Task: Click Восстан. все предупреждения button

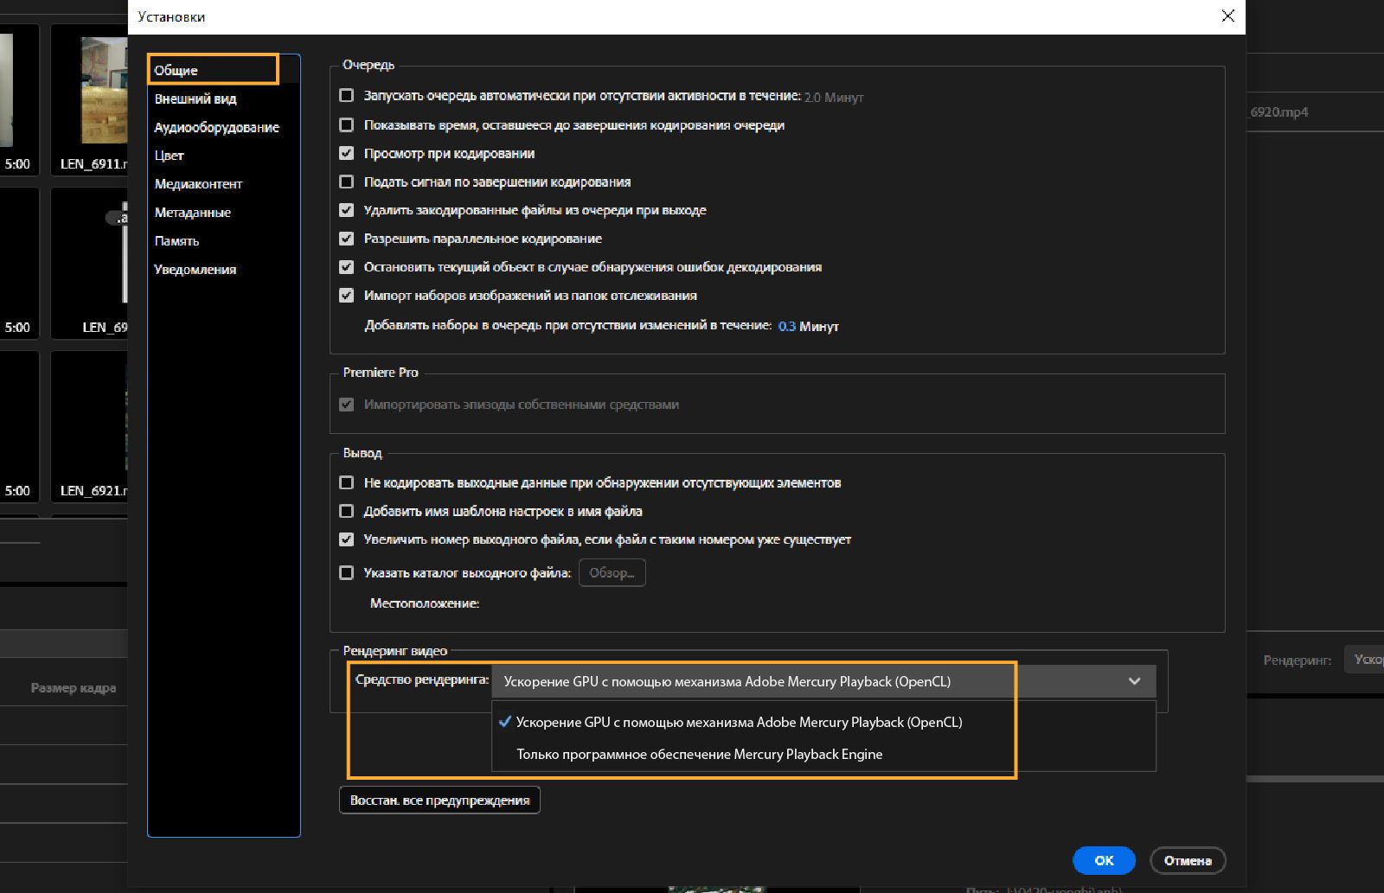Action: [x=439, y=801]
